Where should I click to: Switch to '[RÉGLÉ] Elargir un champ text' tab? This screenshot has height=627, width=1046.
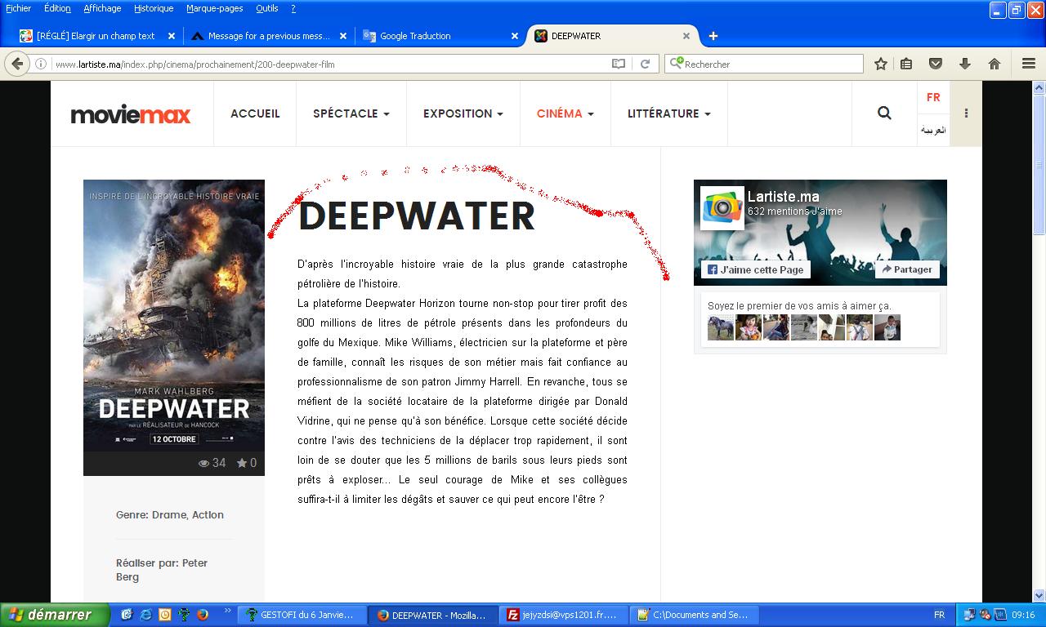click(x=96, y=36)
